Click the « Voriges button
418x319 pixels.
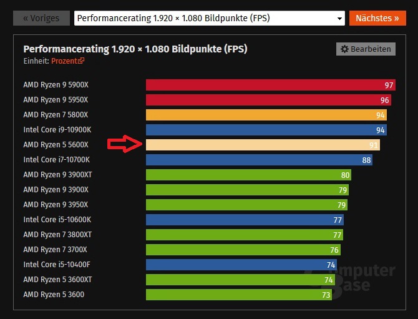(x=41, y=18)
